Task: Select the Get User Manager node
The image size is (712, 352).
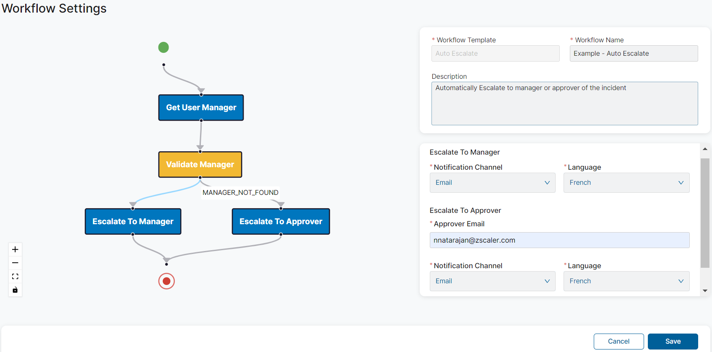Action: 201,108
